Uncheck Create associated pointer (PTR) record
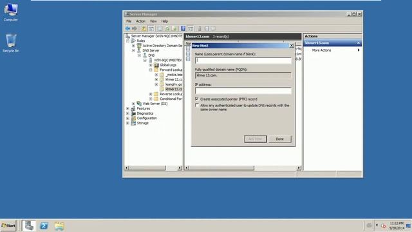The width and height of the screenshot is (412, 232). pyautogui.click(x=197, y=99)
